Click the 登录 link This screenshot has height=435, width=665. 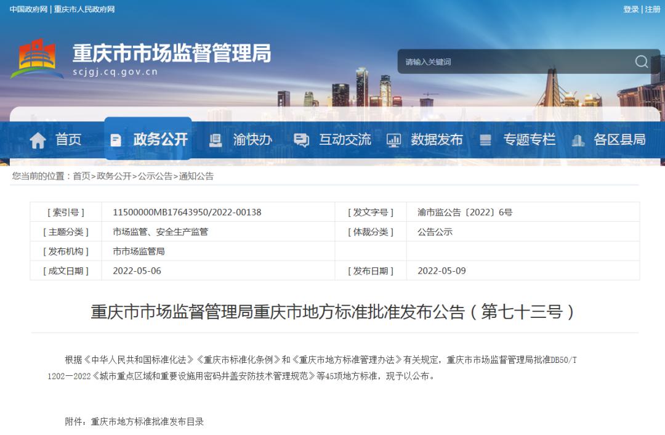(631, 9)
